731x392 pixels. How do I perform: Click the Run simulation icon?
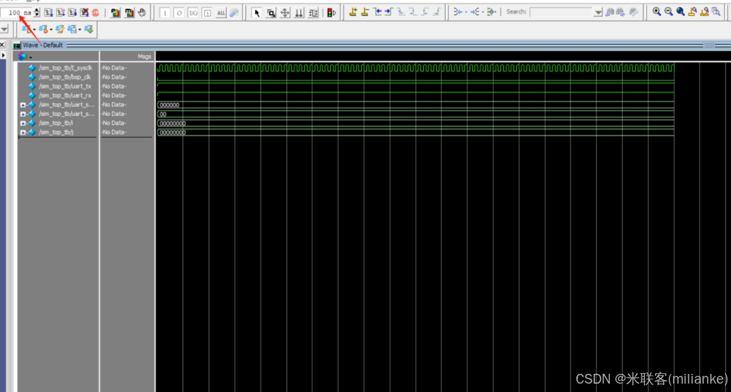coord(48,13)
